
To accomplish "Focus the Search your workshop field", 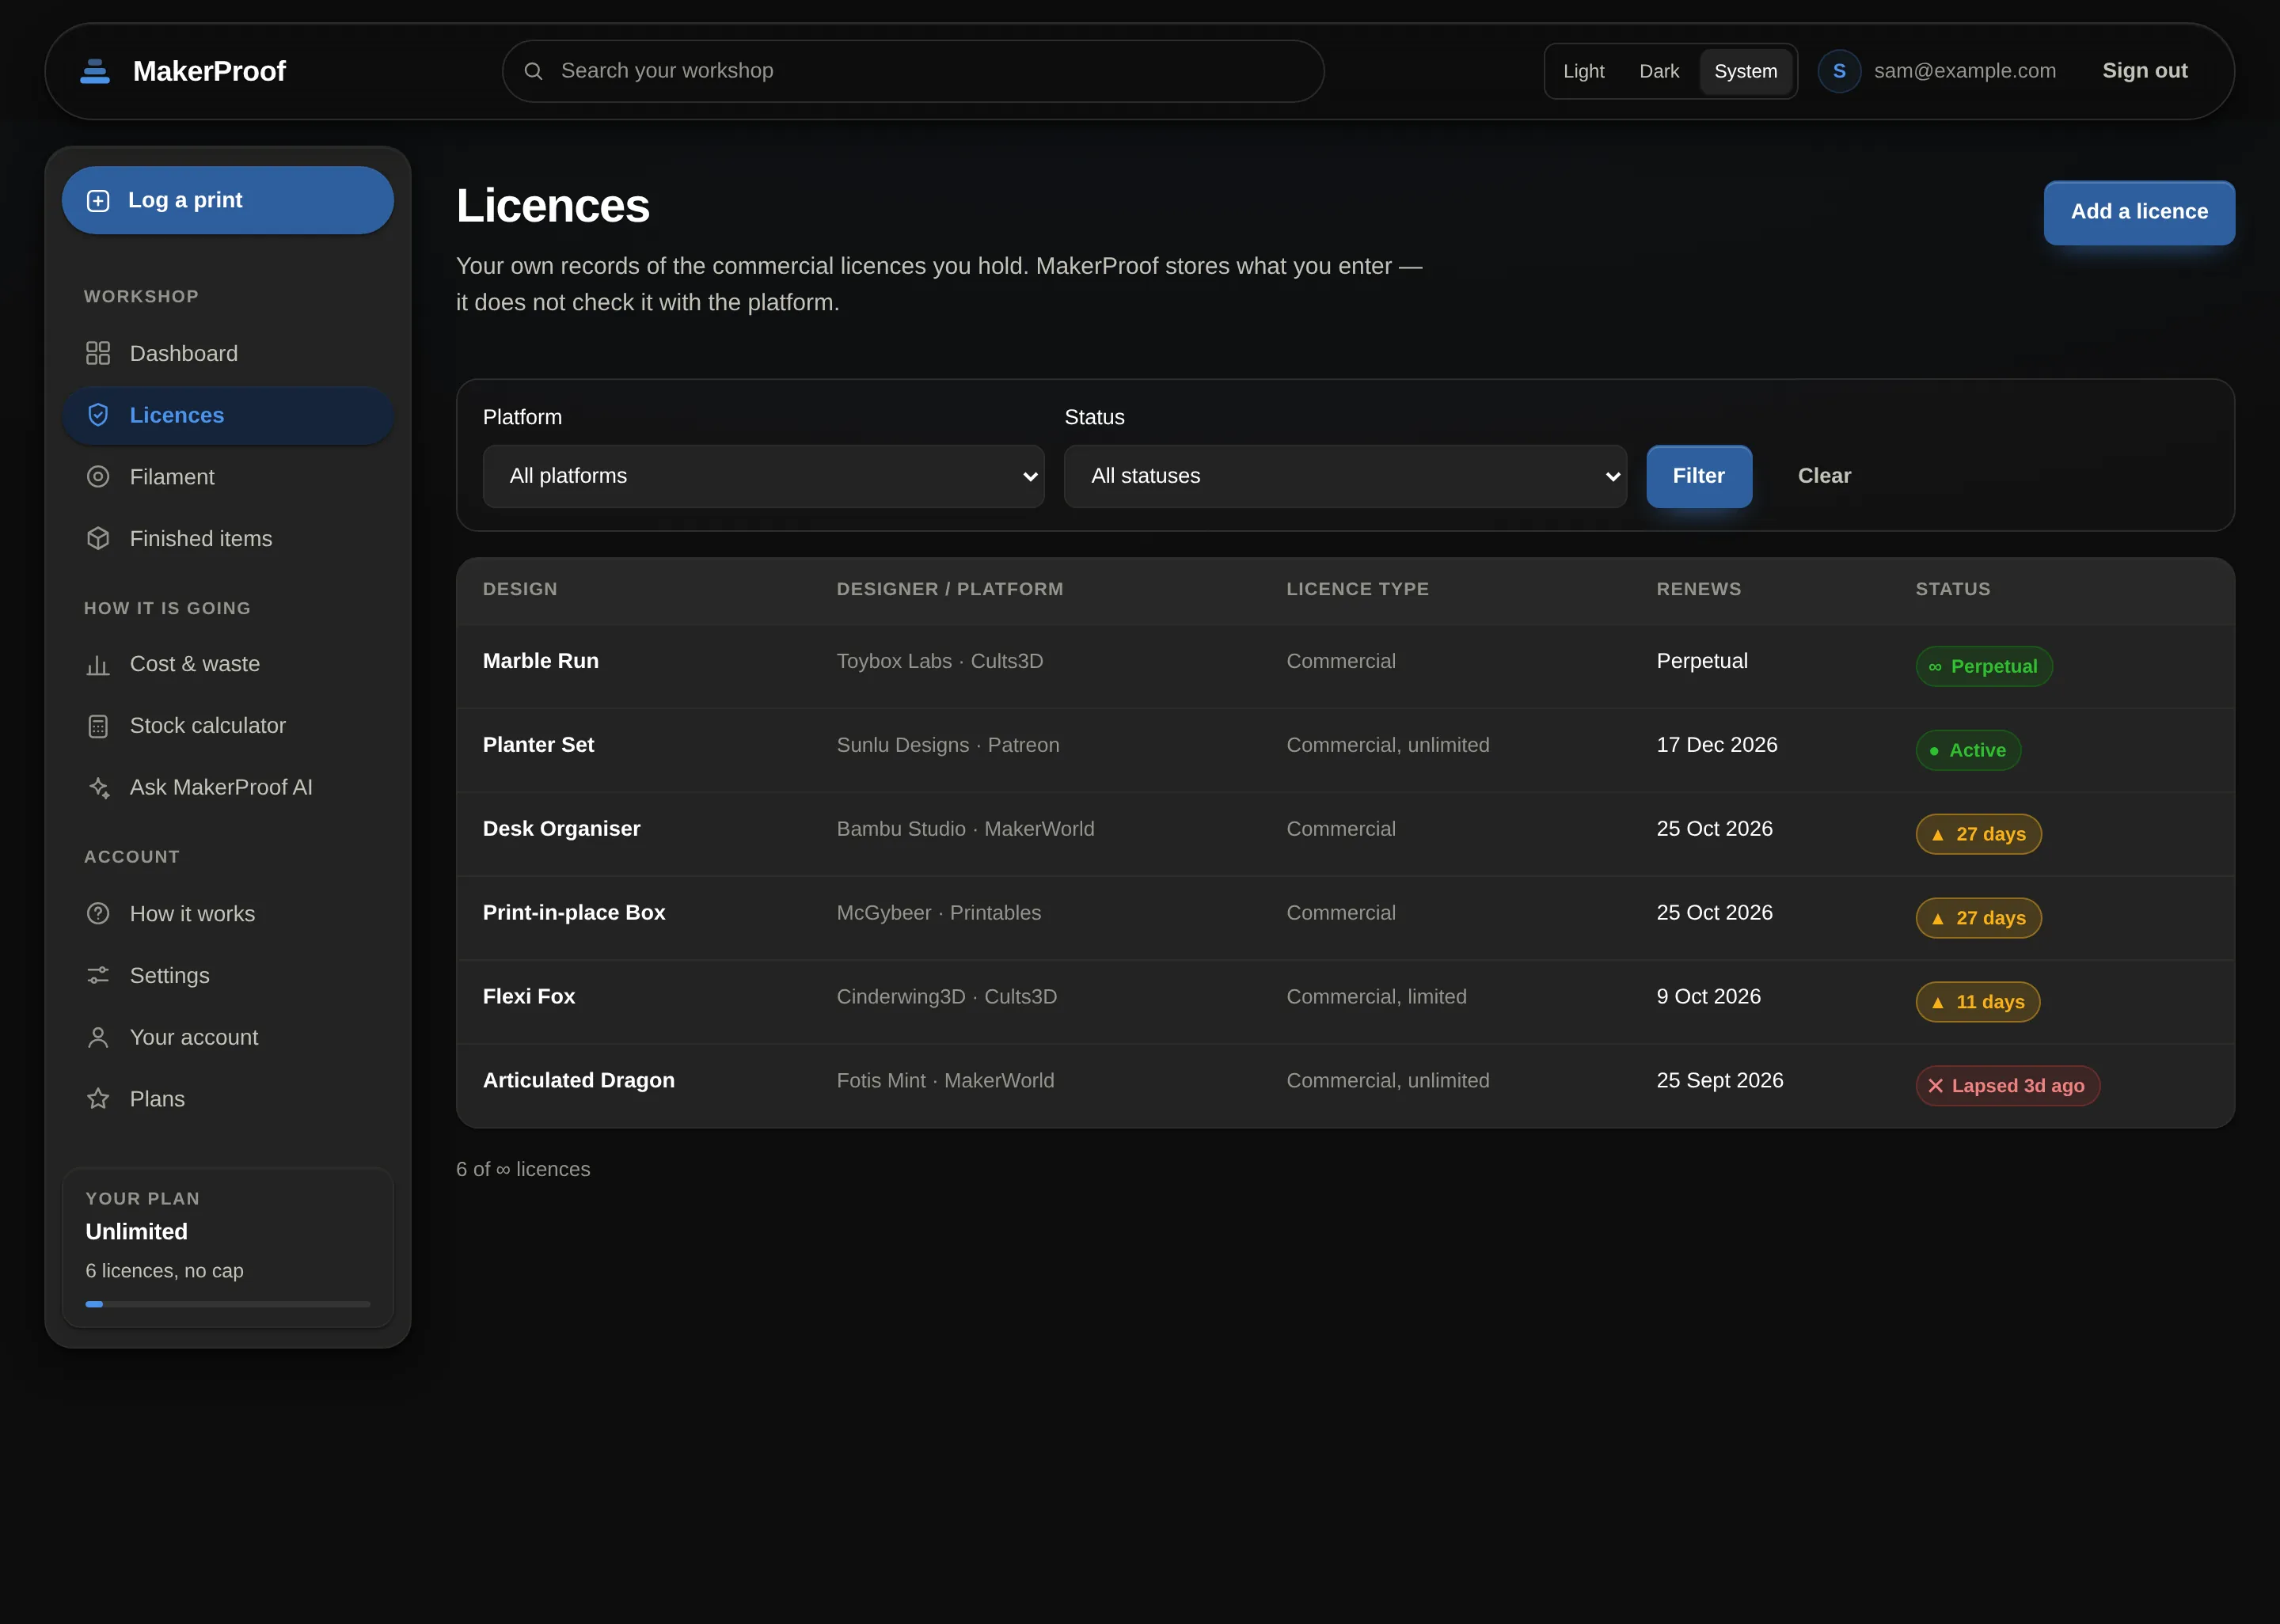I will (913, 71).
